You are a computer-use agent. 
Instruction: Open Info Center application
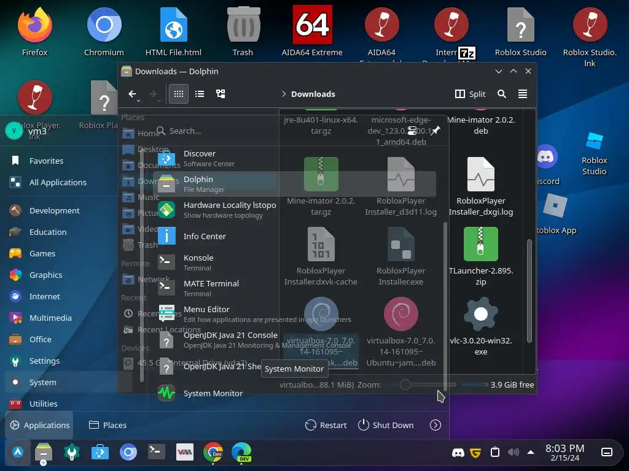[295, 236]
